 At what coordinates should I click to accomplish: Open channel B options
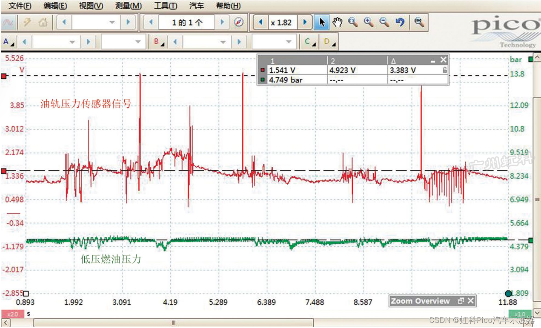point(159,42)
